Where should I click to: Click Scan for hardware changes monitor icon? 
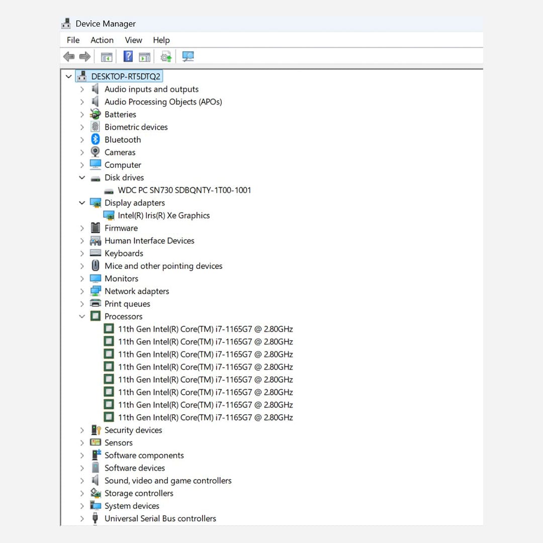188,57
